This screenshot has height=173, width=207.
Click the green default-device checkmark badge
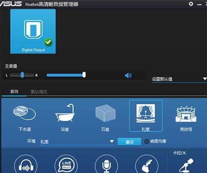click(48, 42)
